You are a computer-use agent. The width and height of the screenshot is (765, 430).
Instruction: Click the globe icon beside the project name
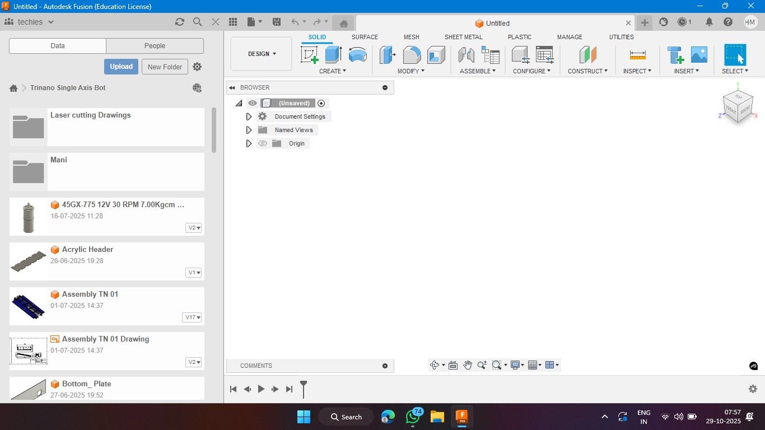pyautogui.click(x=197, y=88)
